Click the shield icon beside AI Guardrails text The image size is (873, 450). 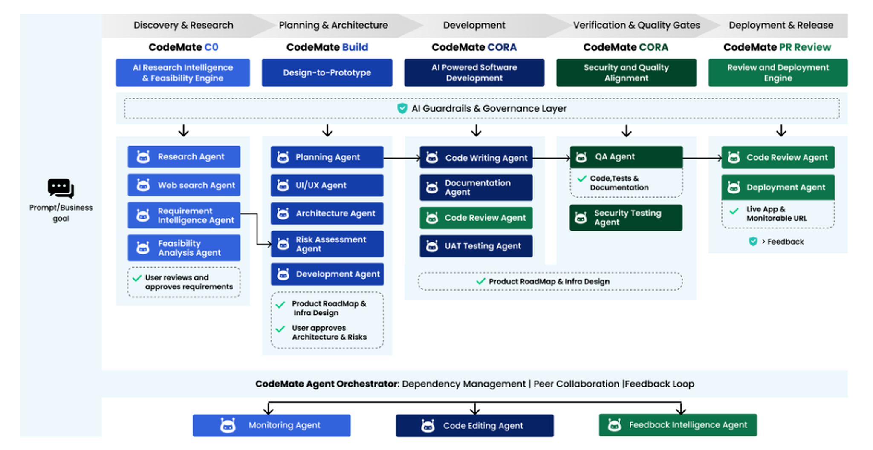tap(402, 108)
